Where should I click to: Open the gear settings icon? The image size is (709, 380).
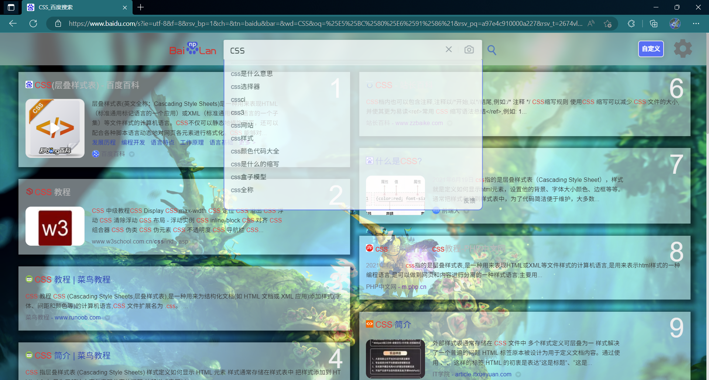click(683, 49)
